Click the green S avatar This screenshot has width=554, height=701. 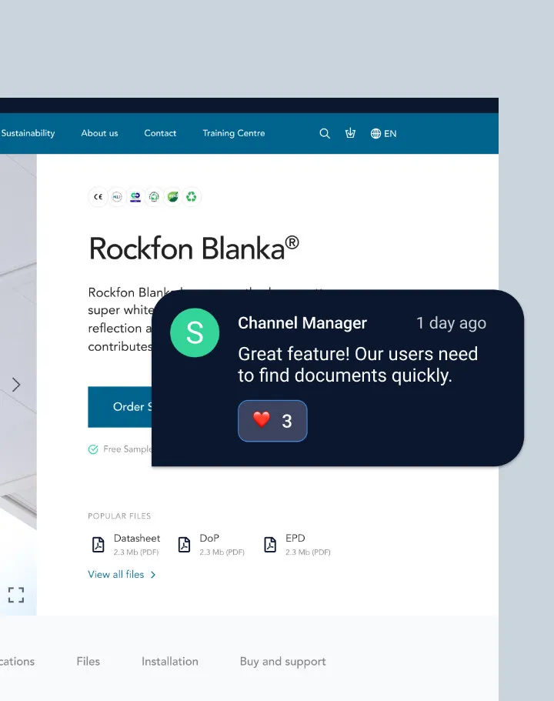click(x=195, y=332)
